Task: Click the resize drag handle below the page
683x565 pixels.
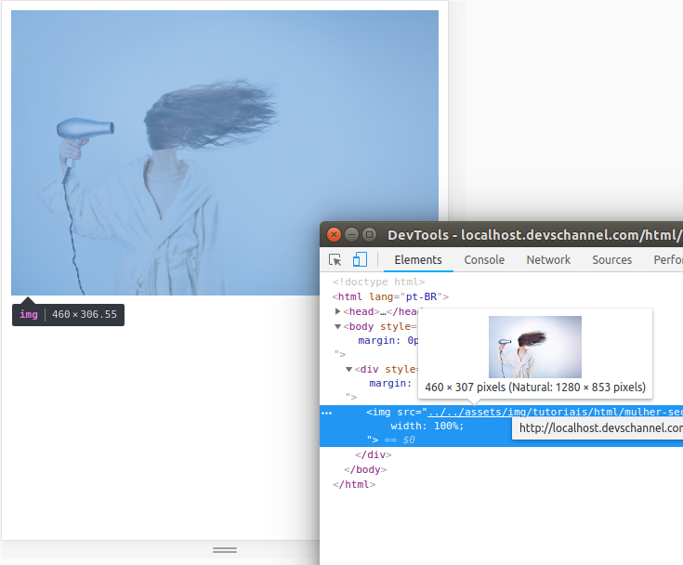Action: point(225,550)
